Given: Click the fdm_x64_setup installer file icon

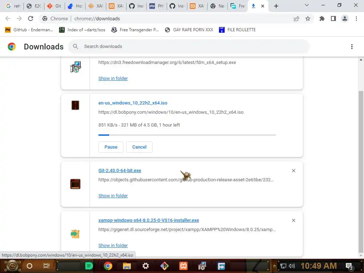Looking at the screenshot, I should 75,67.
